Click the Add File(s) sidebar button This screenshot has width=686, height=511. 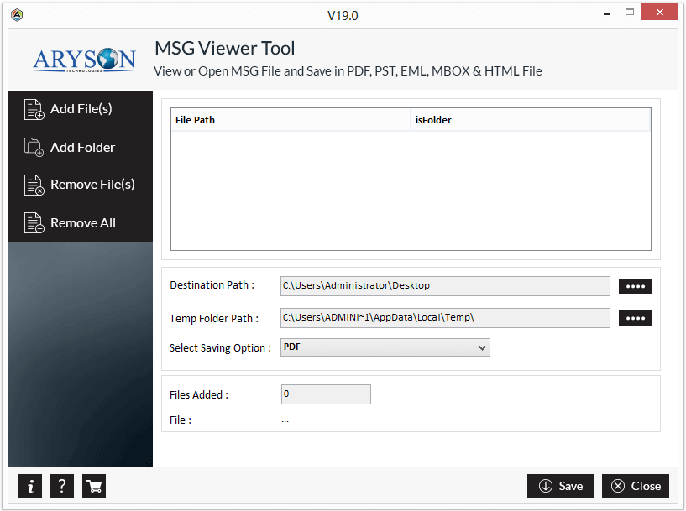(81, 109)
